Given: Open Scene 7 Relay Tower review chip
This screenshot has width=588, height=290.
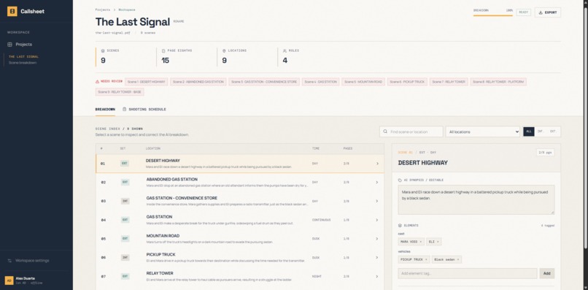Looking at the screenshot, I should coord(449,82).
